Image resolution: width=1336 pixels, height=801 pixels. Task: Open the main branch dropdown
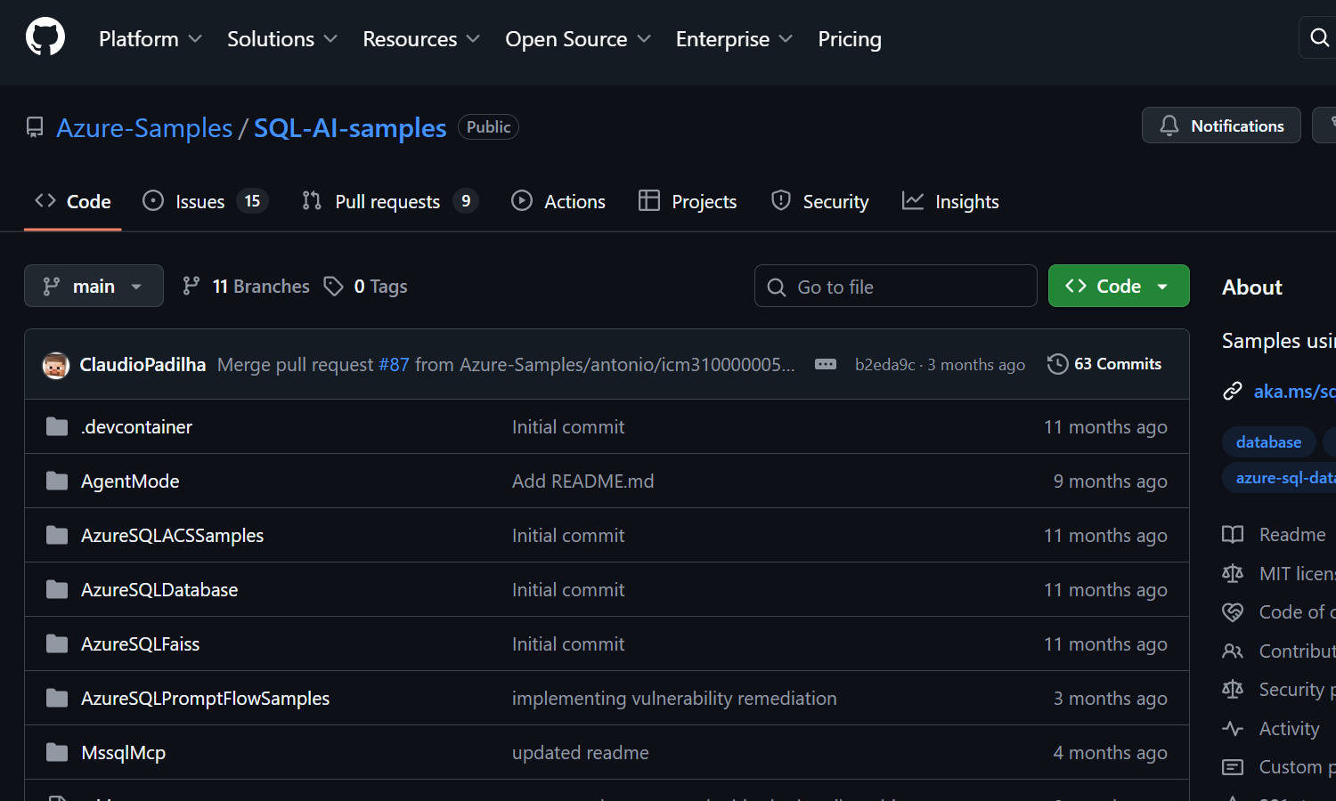click(x=94, y=287)
